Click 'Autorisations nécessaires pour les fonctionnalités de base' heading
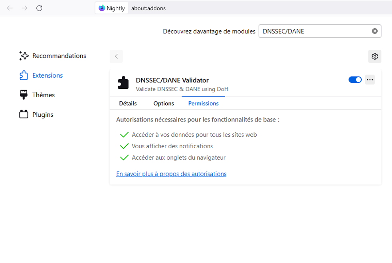The image size is (392, 263). point(198,120)
